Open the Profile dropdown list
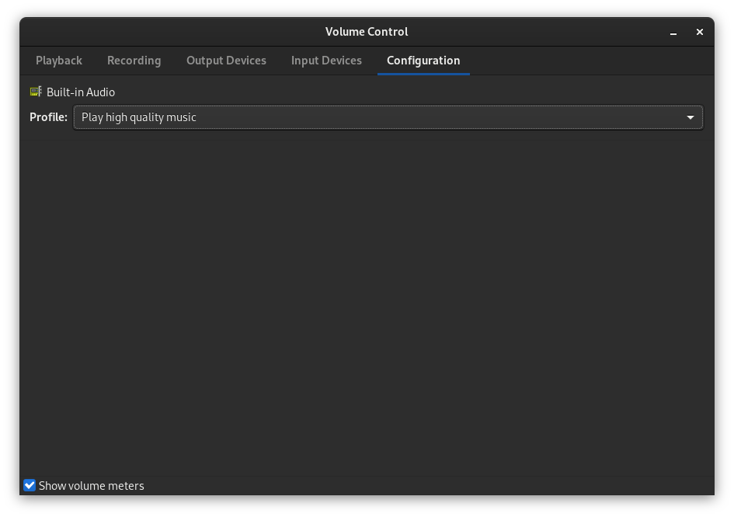Screen dimensions: 734x517 tap(388, 117)
